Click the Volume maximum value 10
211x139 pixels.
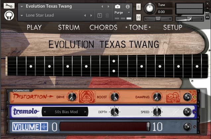[157, 127]
